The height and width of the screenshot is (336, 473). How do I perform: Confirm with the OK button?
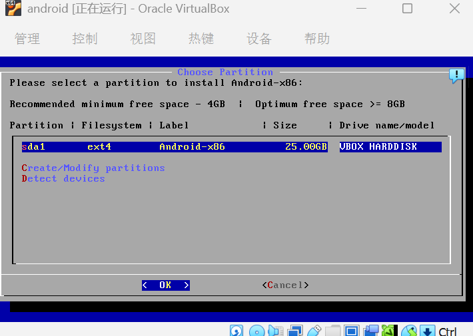point(166,285)
